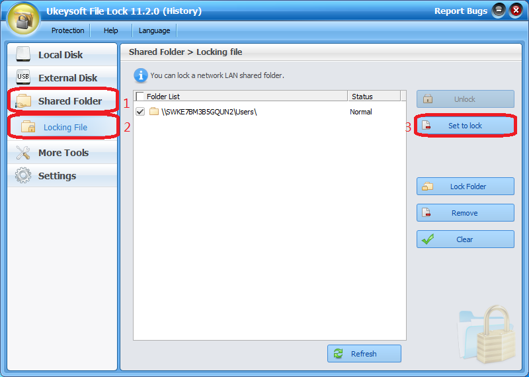Click the folder icon on Lock Folder button
Image resolution: width=529 pixels, height=377 pixels.
coord(427,186)
